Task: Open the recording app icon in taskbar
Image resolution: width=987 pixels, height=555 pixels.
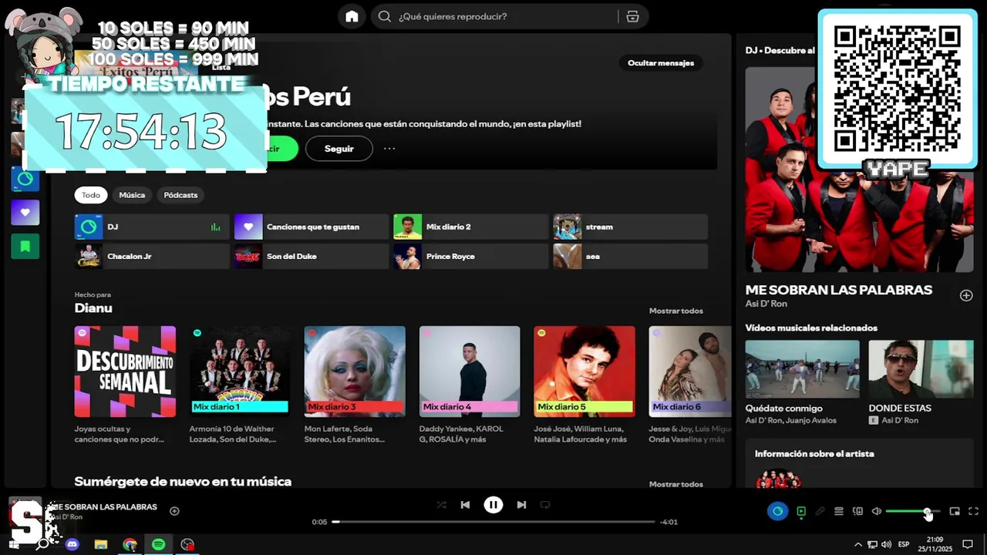Action: 187,544
